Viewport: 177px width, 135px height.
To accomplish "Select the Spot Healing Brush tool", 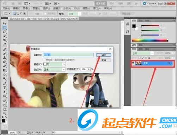I will [x=5, y=49].
